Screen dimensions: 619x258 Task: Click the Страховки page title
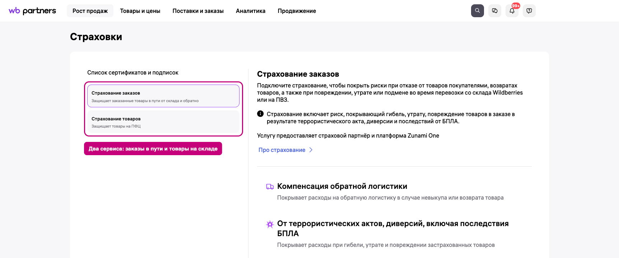point(96,37)
